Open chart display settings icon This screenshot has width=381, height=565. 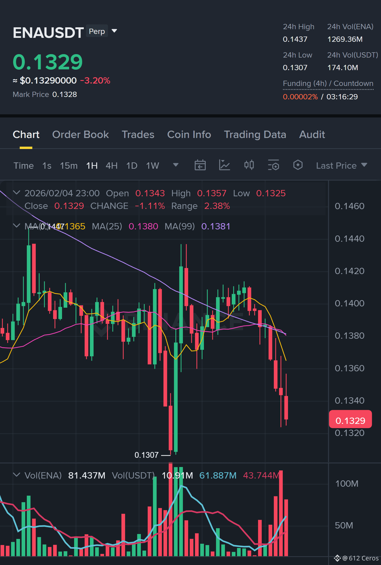click(273, 165)
